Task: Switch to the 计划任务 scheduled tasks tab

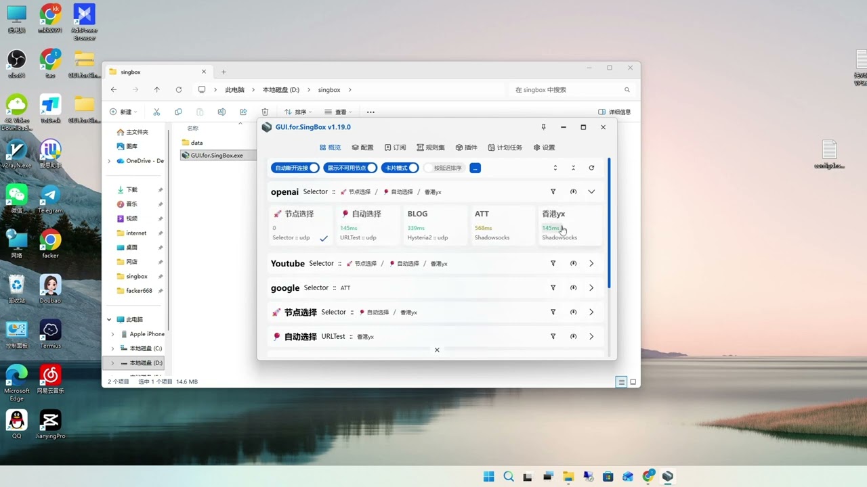Action: point(505,147)
